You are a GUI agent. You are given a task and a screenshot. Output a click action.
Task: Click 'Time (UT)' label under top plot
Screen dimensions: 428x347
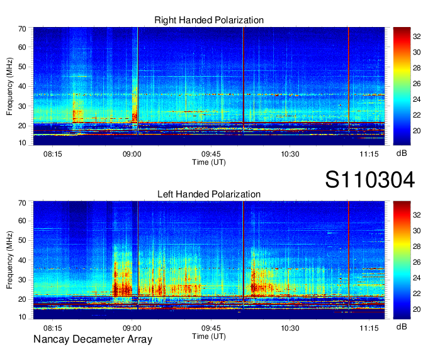(x=209, y=162)
